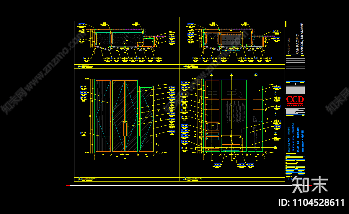Click the MT 100 tag left of closed elevation
Viewport: 349px width, 214px height.
[x=84, y=133]
